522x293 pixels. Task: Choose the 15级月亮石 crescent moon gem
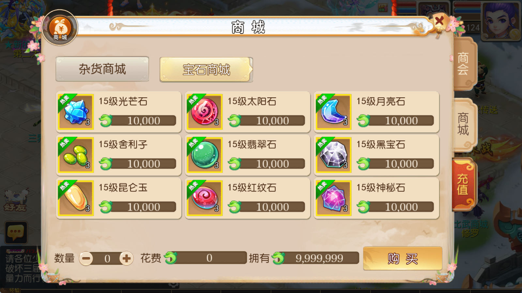pyautogui.click(x=333, y=112)
